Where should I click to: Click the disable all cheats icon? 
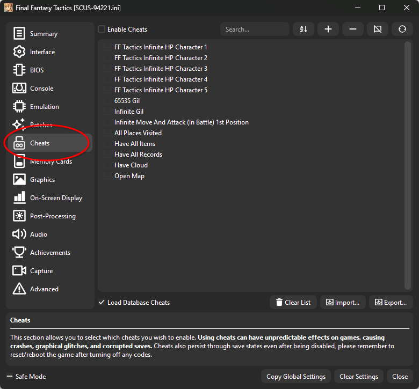[x=378, y=29]
